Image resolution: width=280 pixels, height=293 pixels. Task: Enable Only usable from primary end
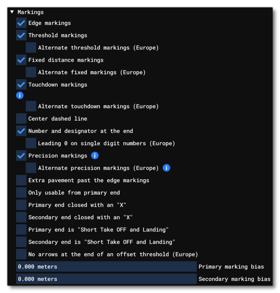21,193
